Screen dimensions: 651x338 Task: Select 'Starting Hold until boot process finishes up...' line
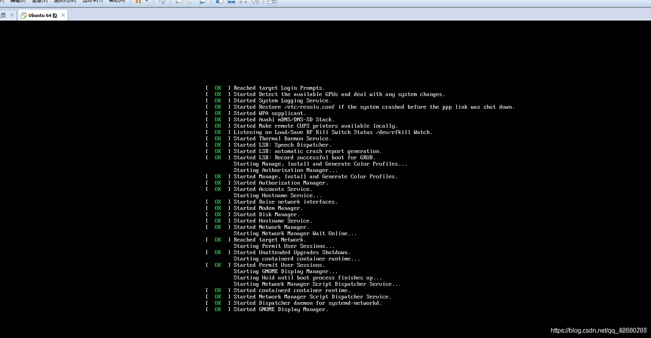coord(308,278)
